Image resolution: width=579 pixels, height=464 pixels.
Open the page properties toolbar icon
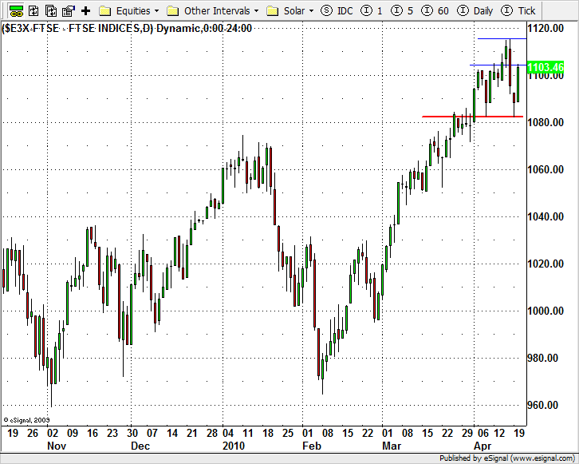pyautogui.click(x=69, y=10)
